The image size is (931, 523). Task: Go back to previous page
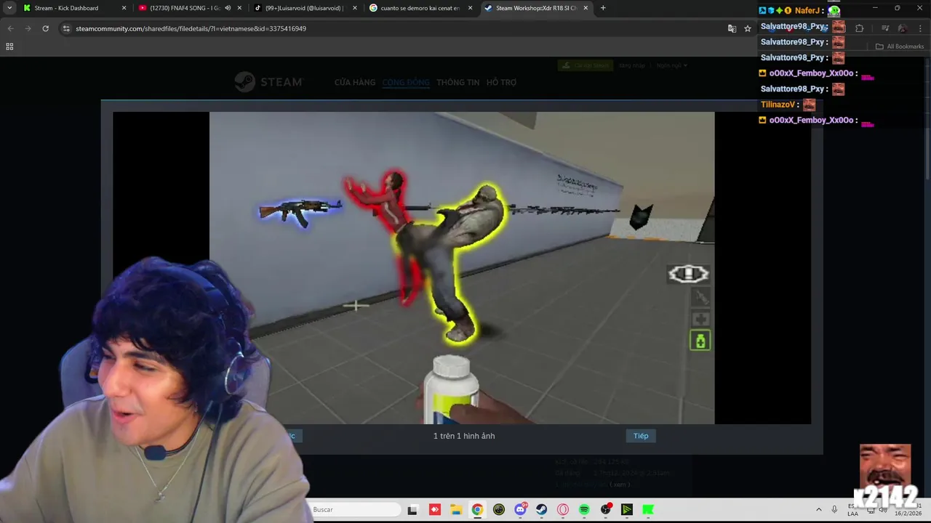pos(10,28)
